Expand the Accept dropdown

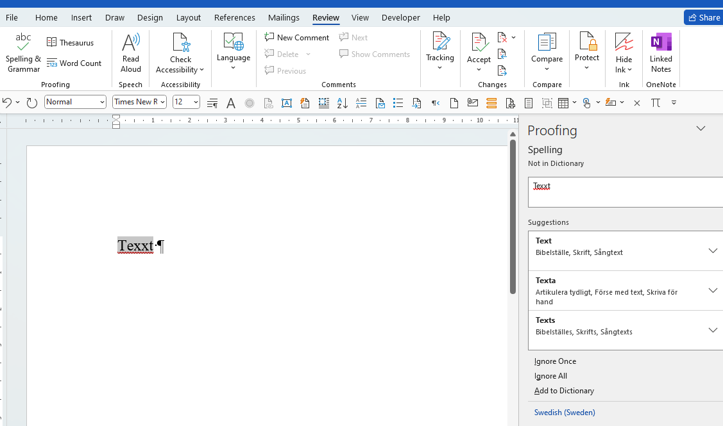pos(479,70)
